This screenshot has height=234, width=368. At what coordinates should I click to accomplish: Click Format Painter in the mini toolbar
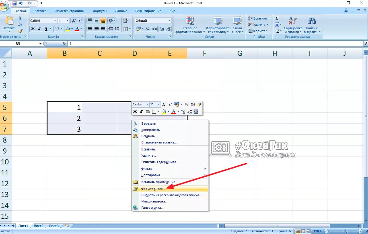199,105
